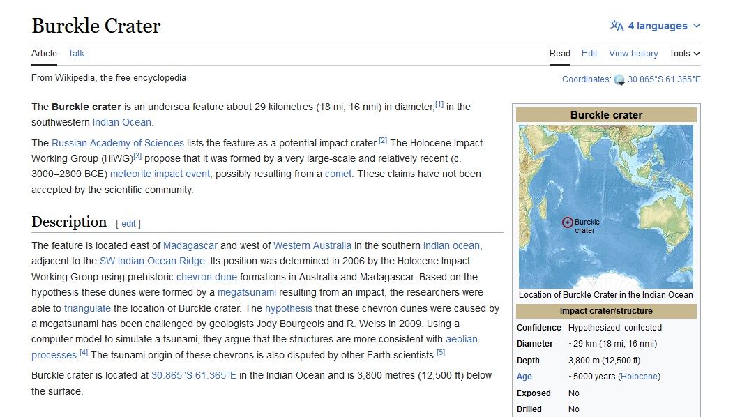Open the Age link in infobox

pos(524,377)
